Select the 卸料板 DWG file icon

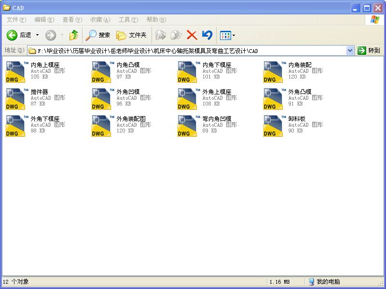(274, 126)
